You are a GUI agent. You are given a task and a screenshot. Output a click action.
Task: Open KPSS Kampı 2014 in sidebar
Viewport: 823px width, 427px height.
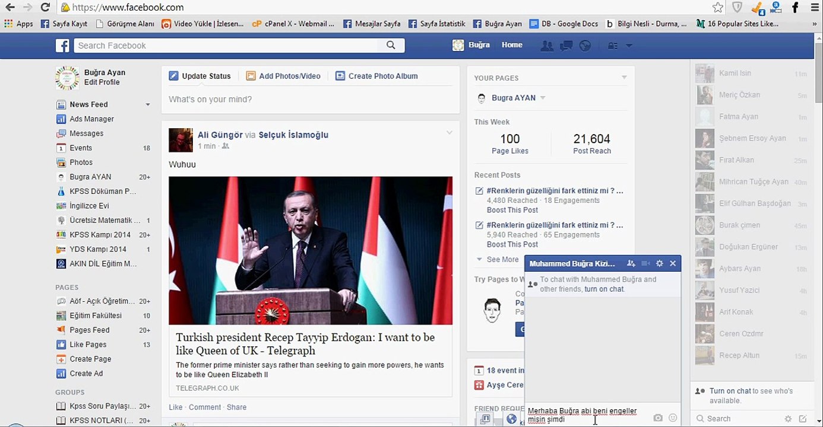coord(100,235)
